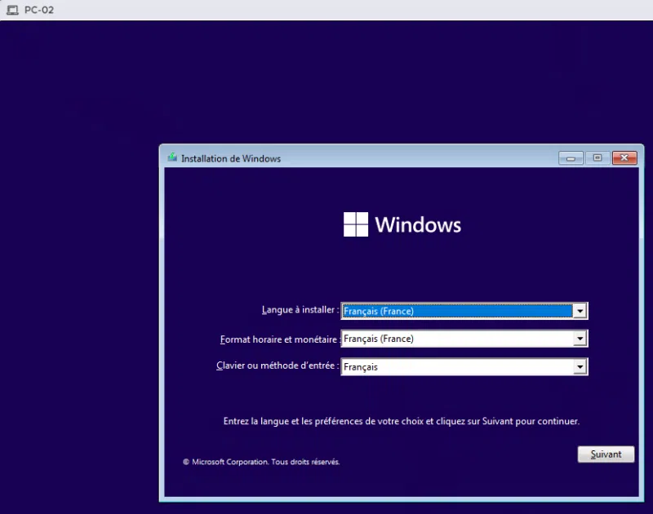Select the PC-02 tab at the top

pos(33,9)
